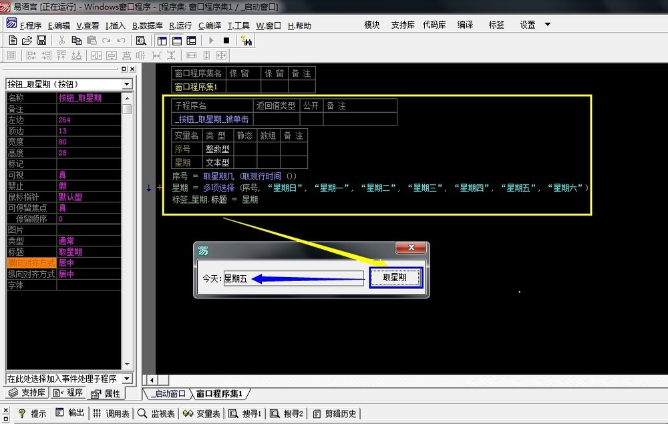668x424 pixels.
Task: Click the align left edges icon
Action: pos(31,55)
